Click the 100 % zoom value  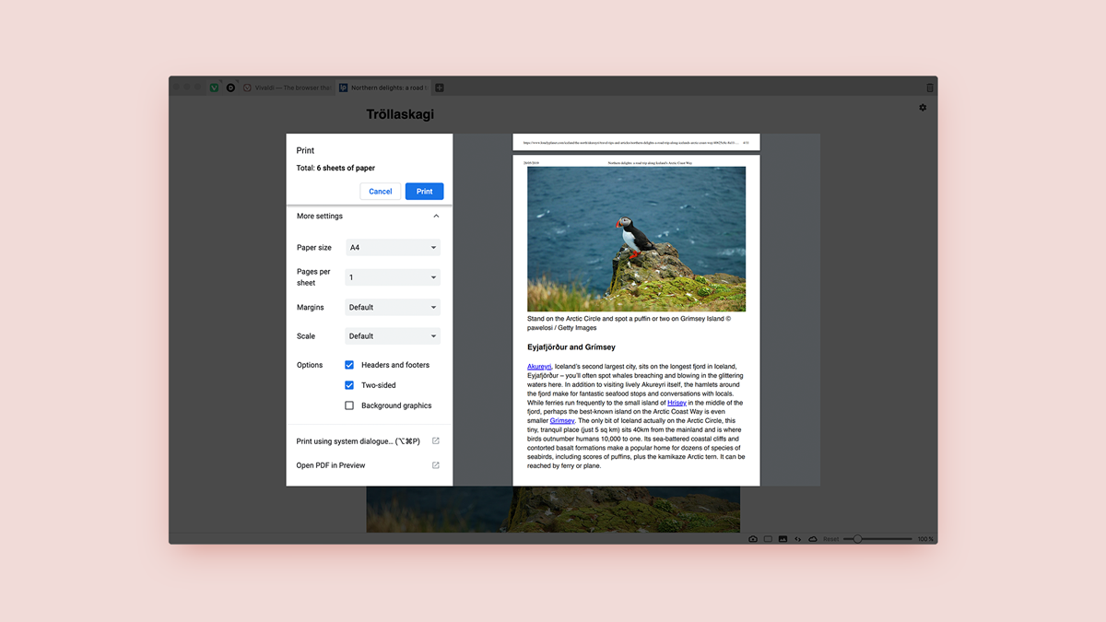tap(925, 539)
